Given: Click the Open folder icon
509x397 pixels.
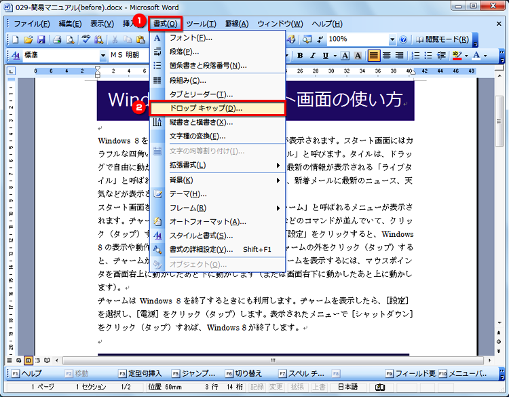Looking at the screenshot, I should click(29, 39).
